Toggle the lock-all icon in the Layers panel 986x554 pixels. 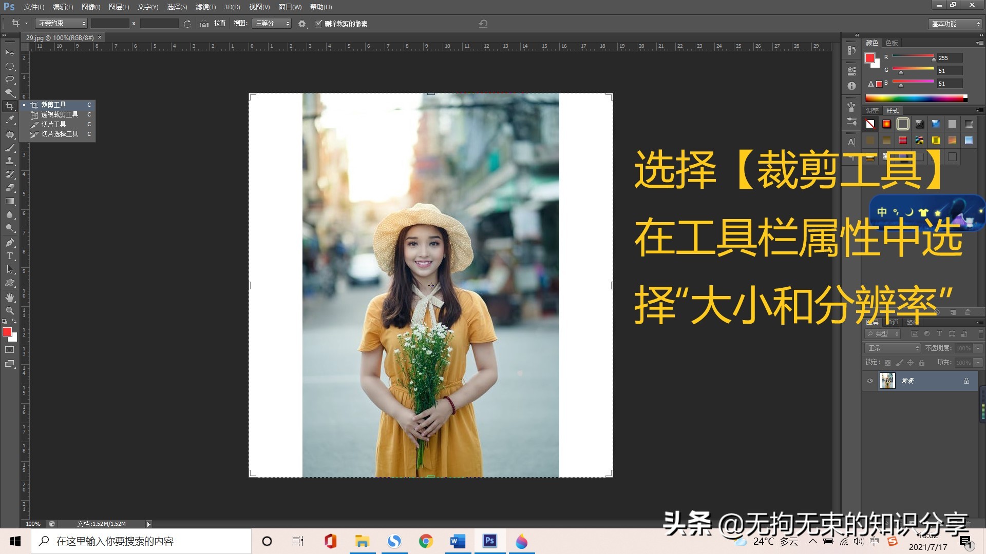(x=922, y=363)
